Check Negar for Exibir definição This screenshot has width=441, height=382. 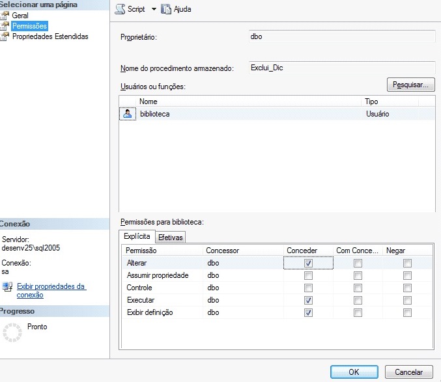click(x=407, y=312)
